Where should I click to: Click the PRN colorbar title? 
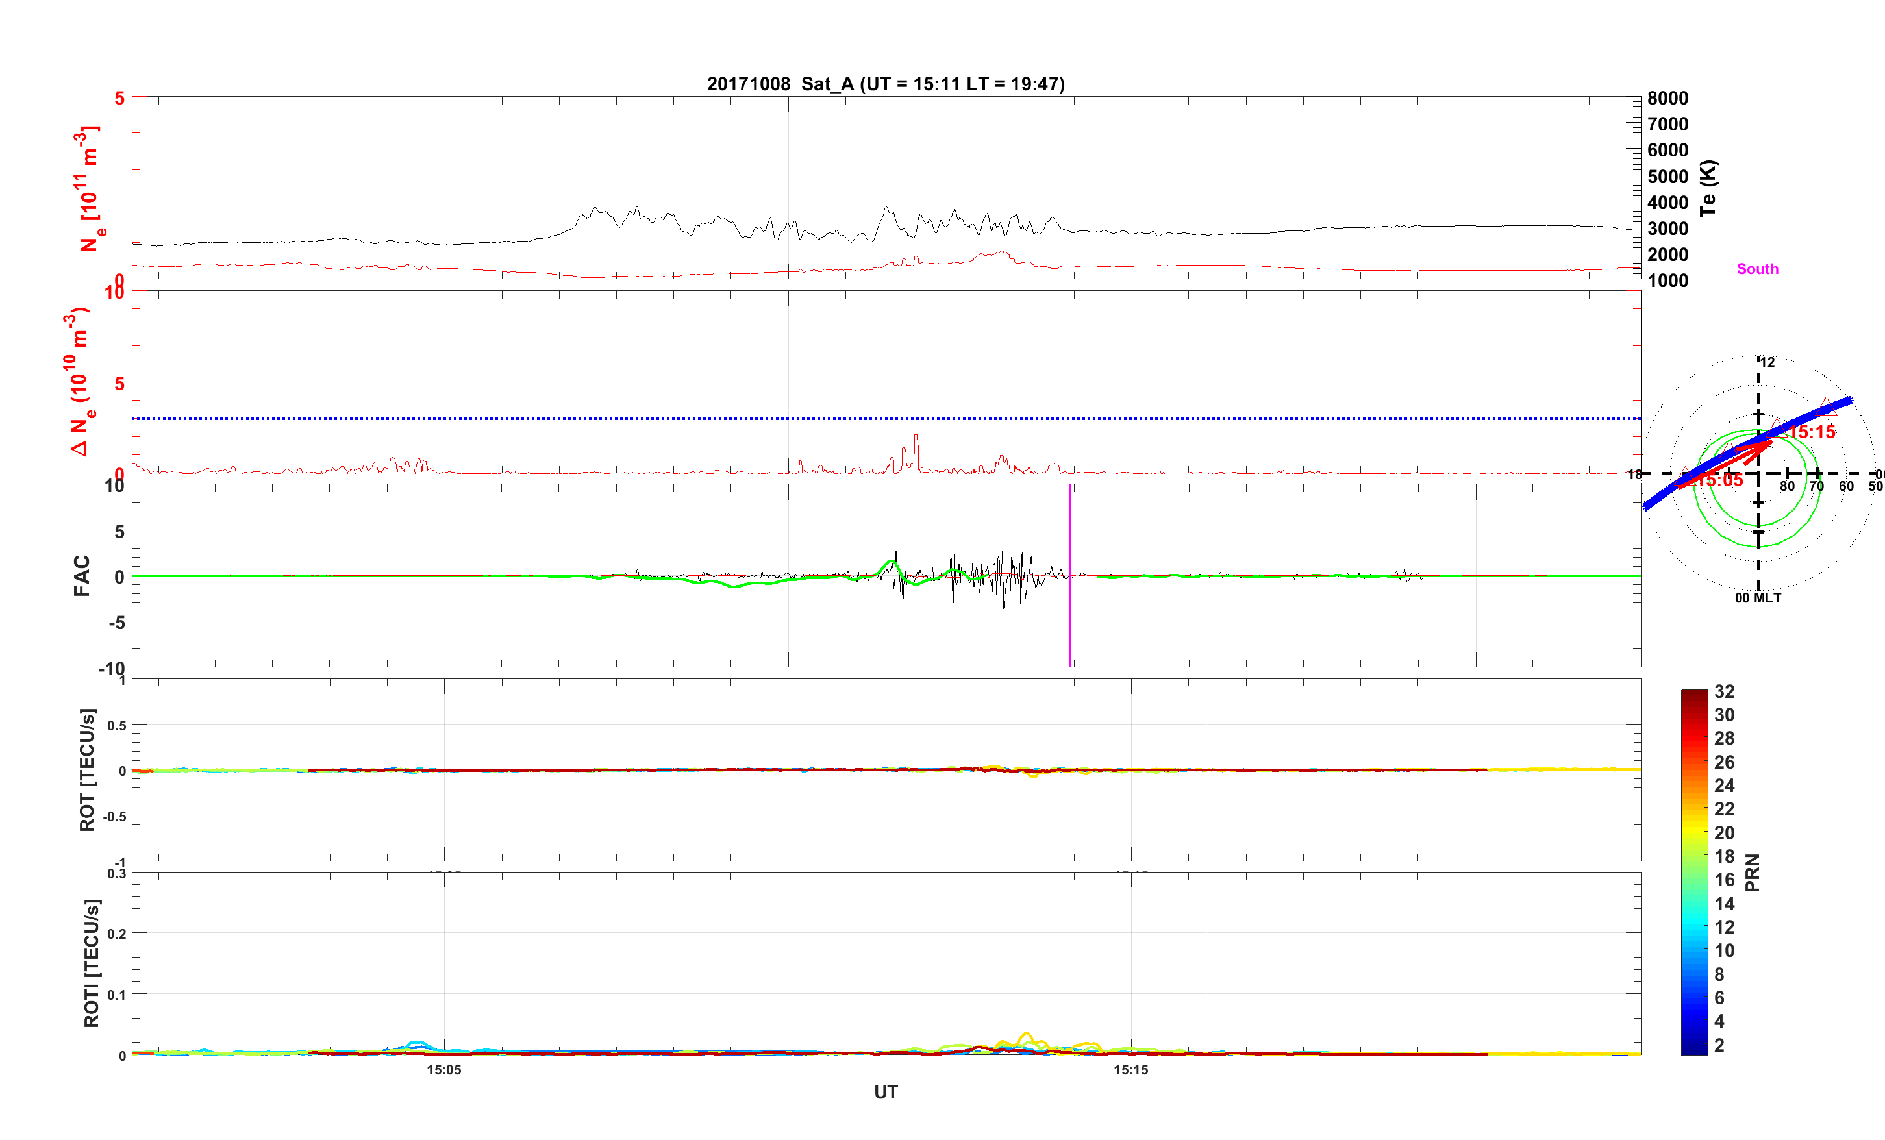1752,873
